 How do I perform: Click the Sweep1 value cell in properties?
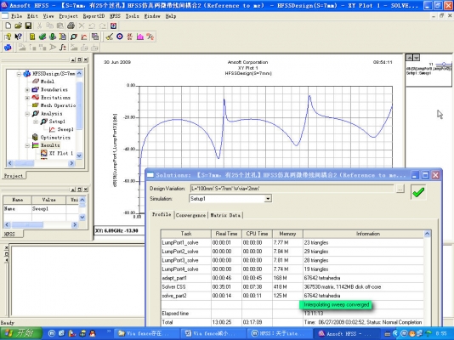point(48,209)
